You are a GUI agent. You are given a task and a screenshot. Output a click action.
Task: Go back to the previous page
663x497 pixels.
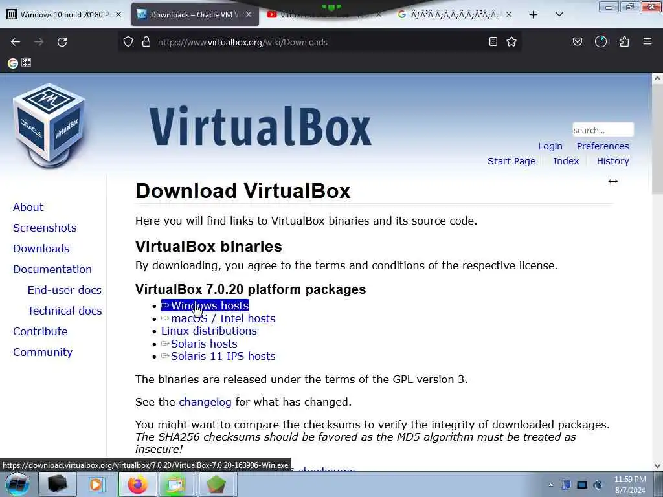coord(16,42)
